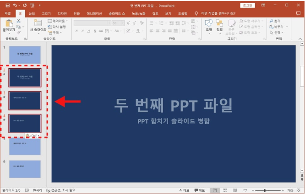Image resolution: width=305 pixels, height=194 pixels.
Task: Expand the 레이아웃 dropdown
Action: 59,21
